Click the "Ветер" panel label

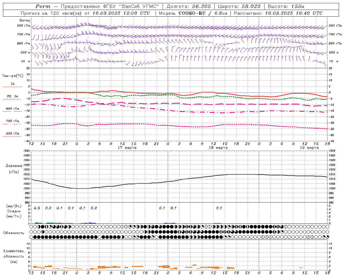coord(25,20)
